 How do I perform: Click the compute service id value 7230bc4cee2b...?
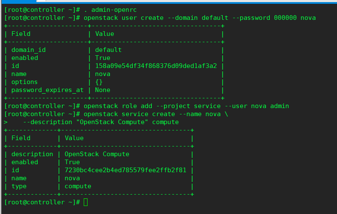pos(125,170)
